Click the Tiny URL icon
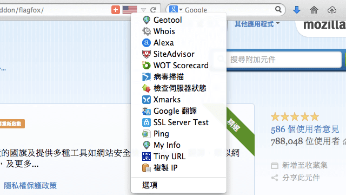 point(147,157)
